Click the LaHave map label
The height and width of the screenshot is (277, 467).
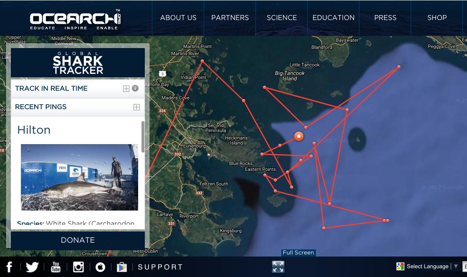pos(165,214)
